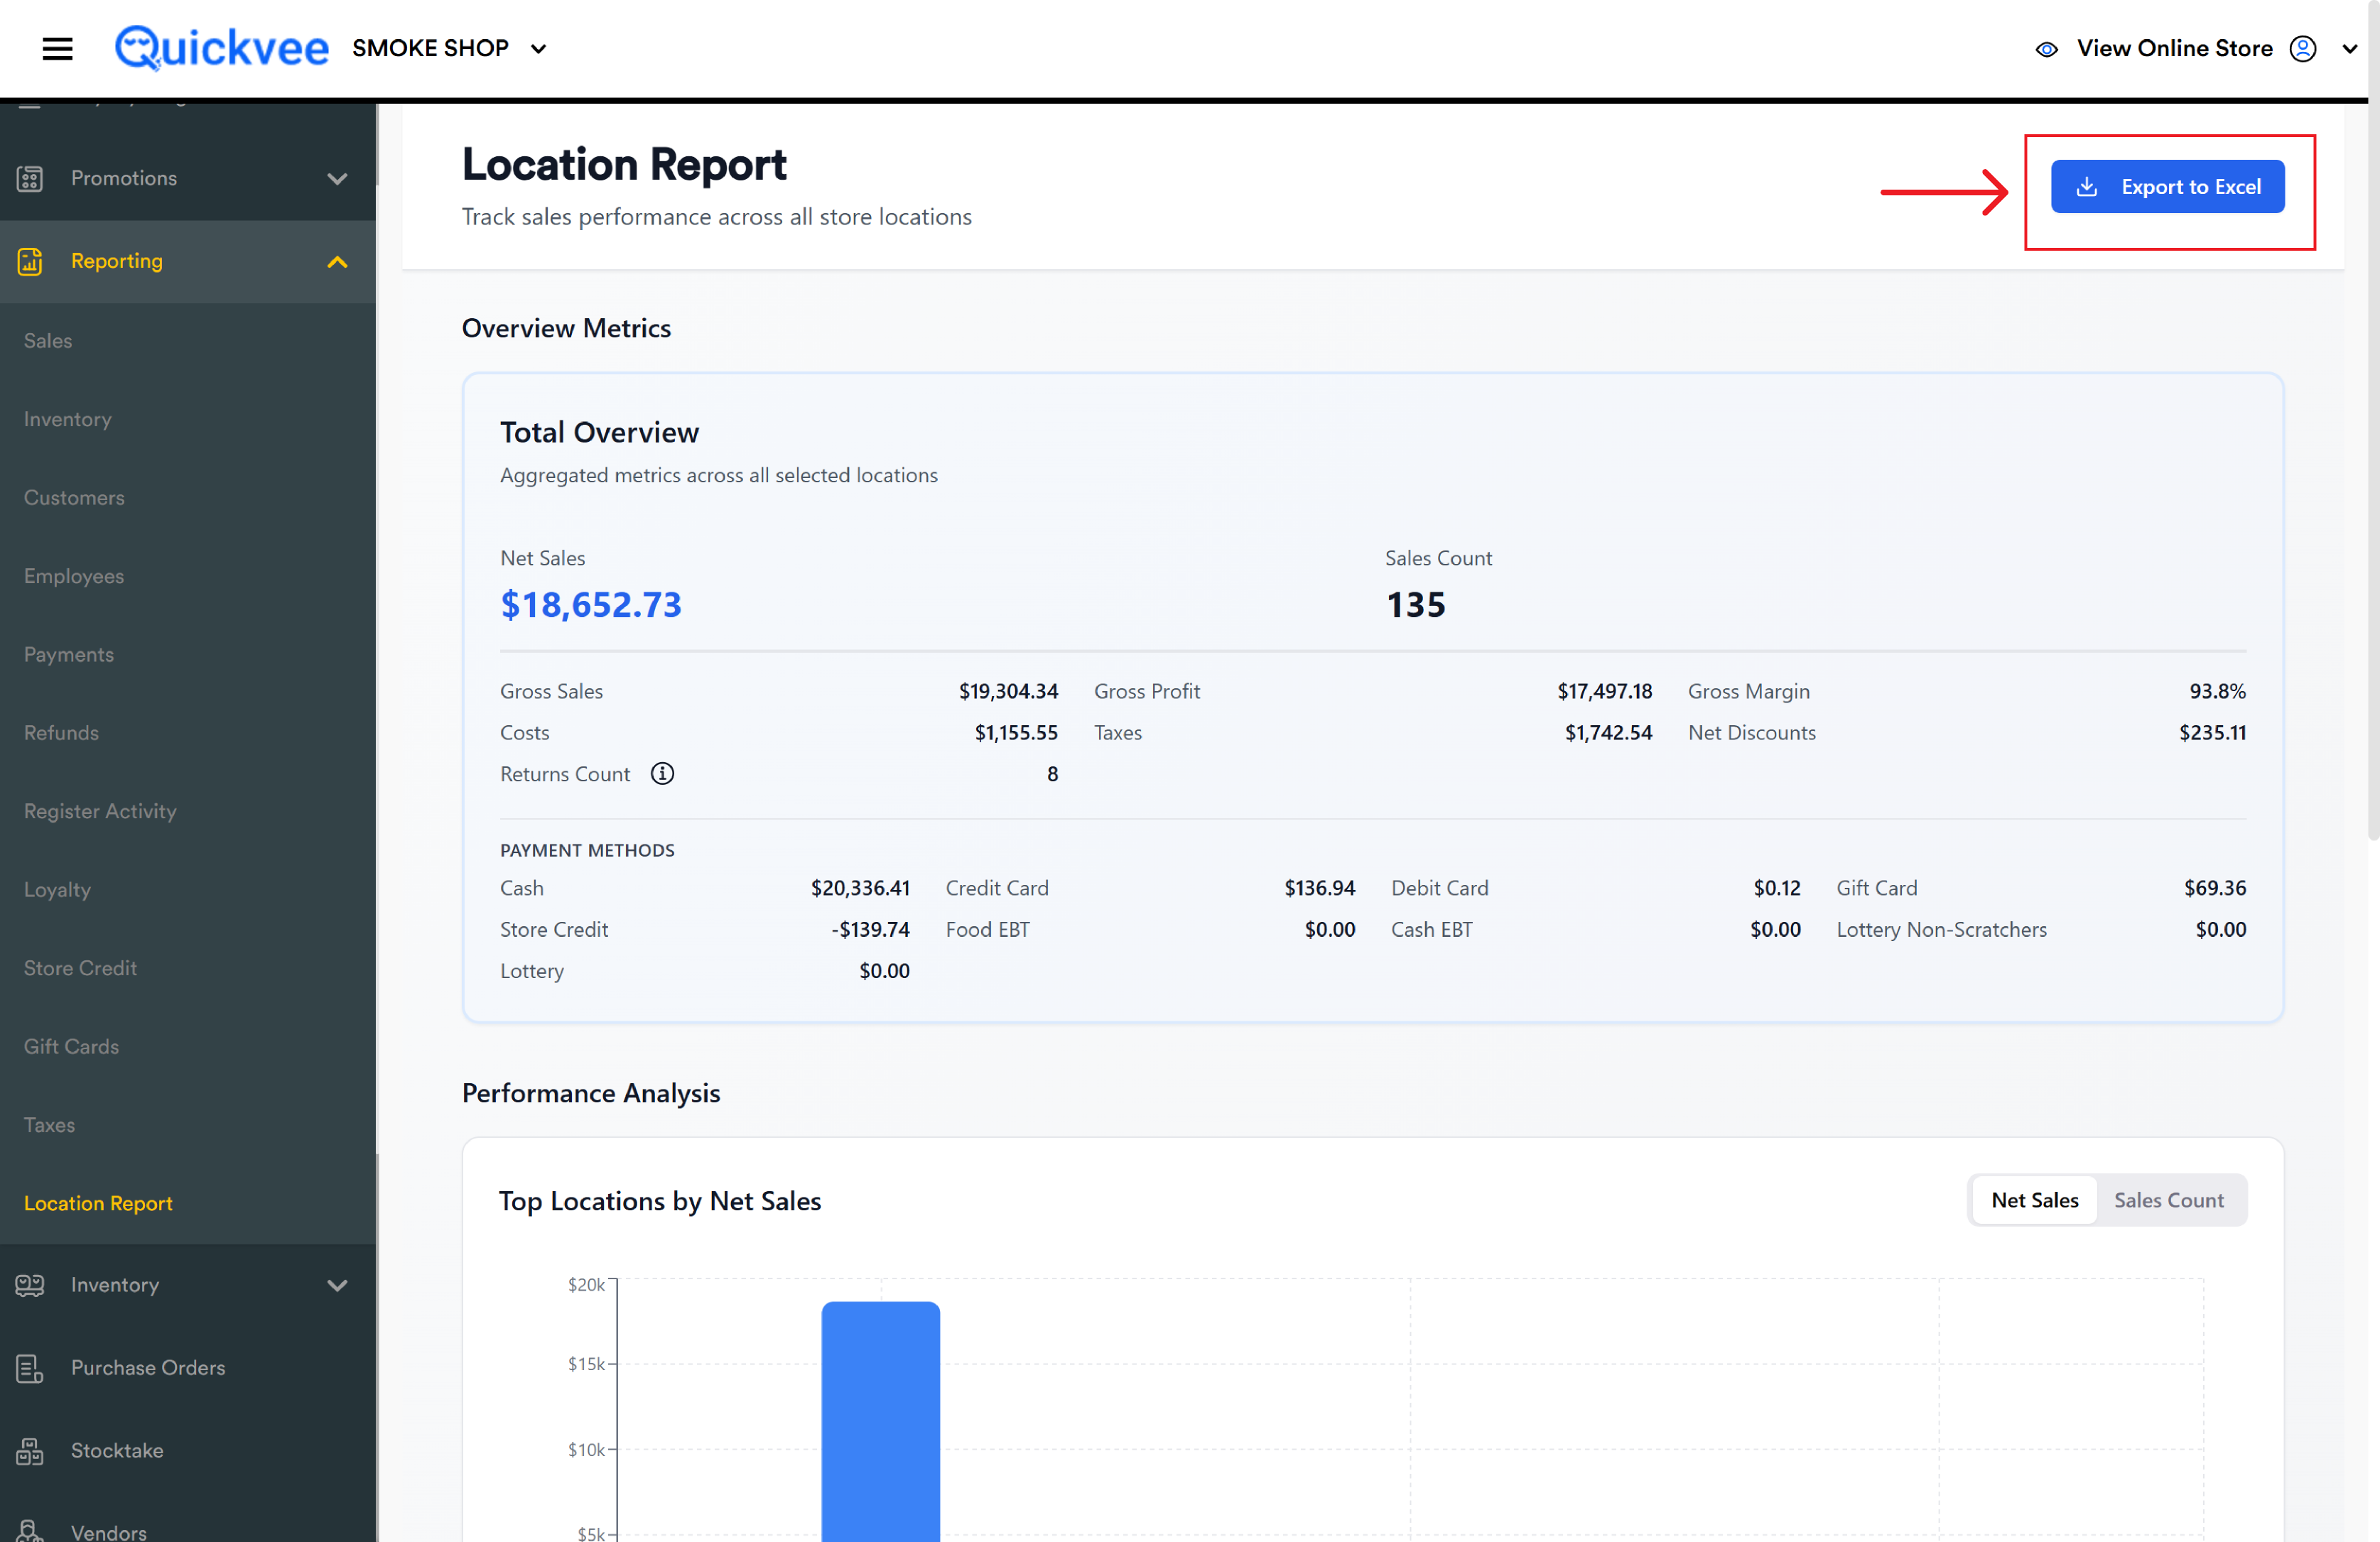Image resolution: width=2380 pixels, height=1542 pixels.
Task: Click the Export to Excel button
Action: click(2167, 187)
